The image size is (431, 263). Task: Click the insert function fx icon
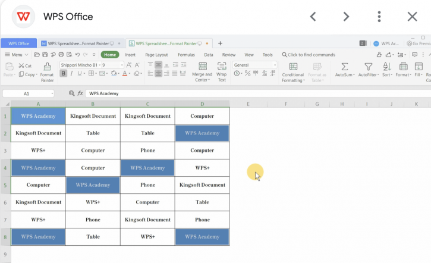80,93
